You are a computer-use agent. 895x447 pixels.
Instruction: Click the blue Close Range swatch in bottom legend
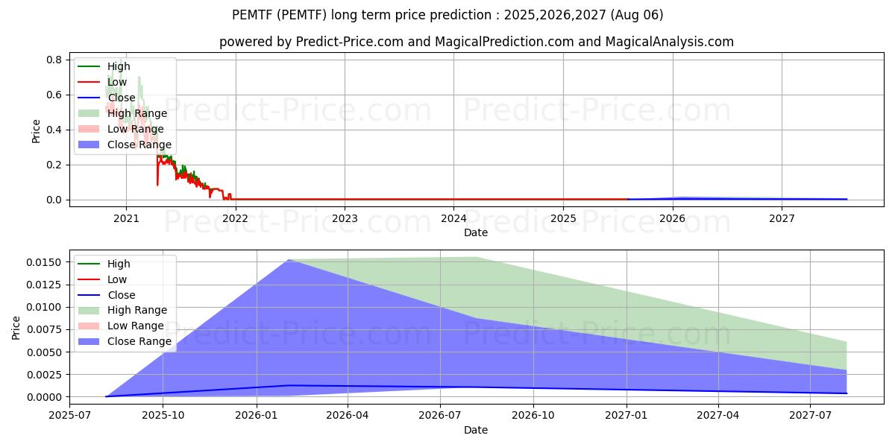coord(89,342)
